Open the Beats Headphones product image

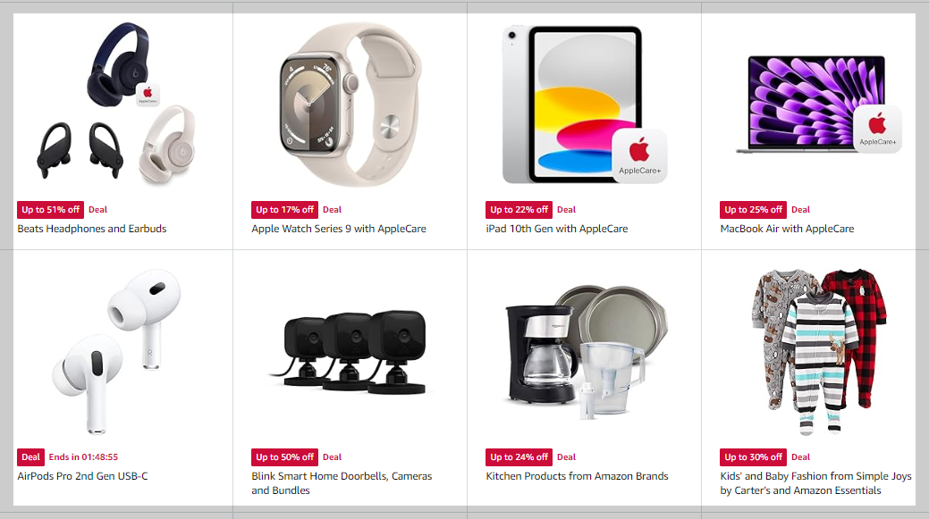tap(117, 103)
